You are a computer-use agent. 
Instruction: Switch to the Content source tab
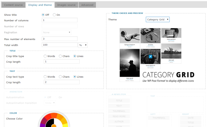tap(13, 5)
